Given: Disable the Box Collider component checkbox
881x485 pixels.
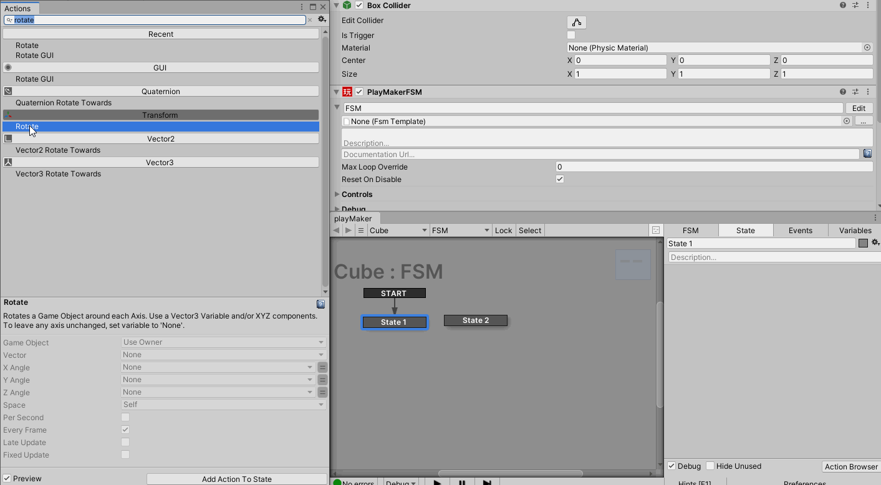Looking at the screenshot, I should pyautogui.click(x=359, y=5).
